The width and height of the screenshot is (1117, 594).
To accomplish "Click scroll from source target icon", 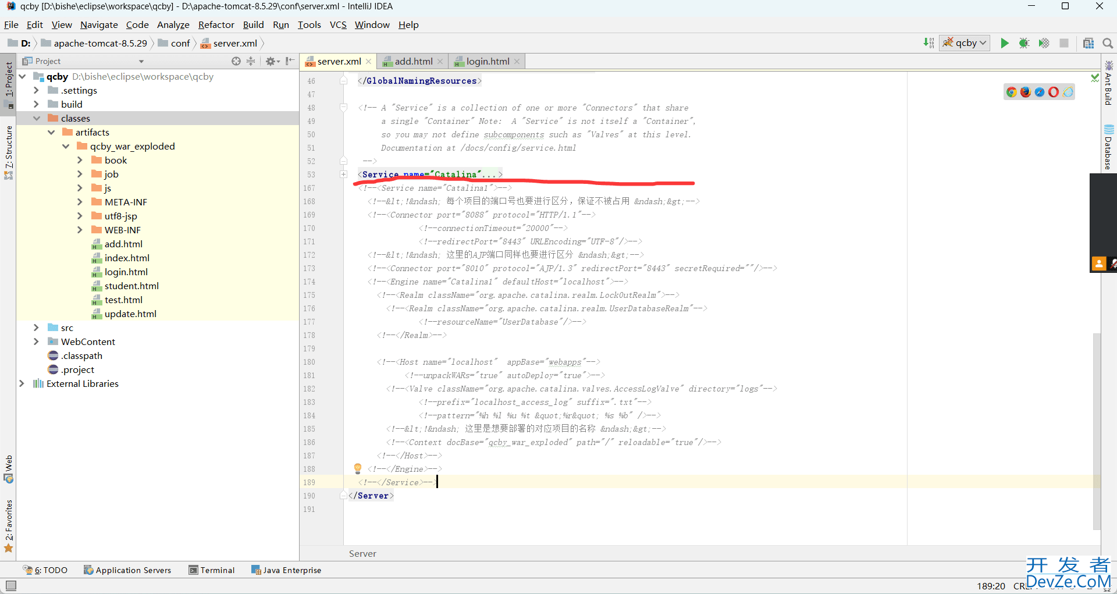I will click(236, 61).
